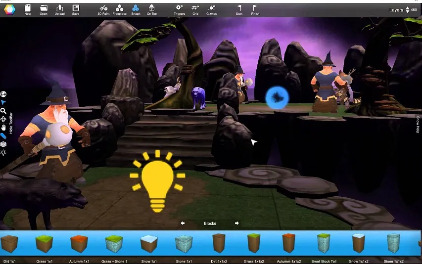Pick the Stone 1x1x2 block
The image size is (422, 264).
[393, 243]
